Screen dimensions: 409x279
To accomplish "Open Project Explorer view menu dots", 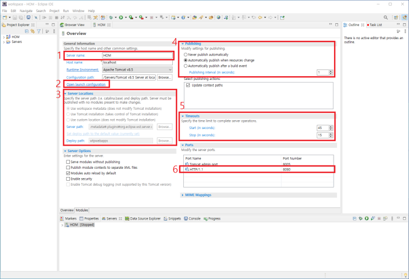I will pos(54,31).
